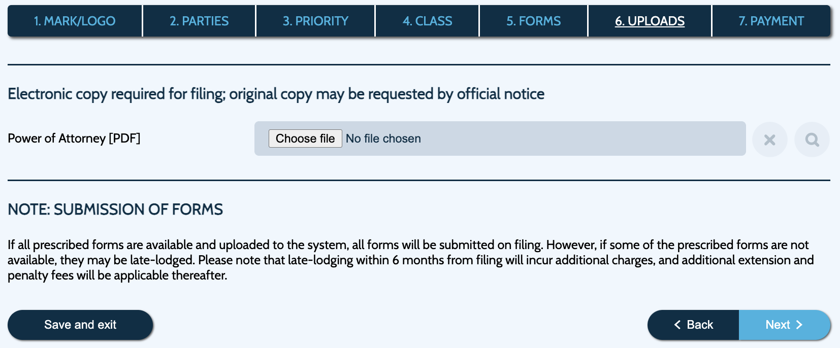Click the NOTE: SUBMISSION OF FORMS heading
The height and width of the screenshot is (348, 840).
[115, 209]
